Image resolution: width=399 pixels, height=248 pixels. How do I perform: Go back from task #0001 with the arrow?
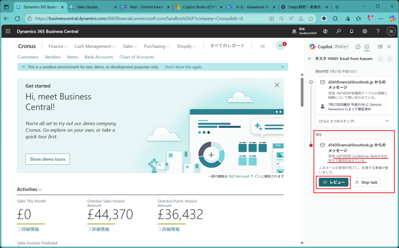click(310, 59)
